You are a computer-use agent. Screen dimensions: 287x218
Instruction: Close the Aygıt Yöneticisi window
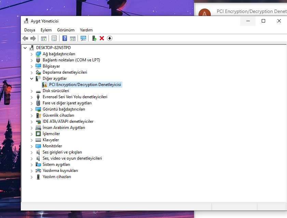(x=279, y=21)
